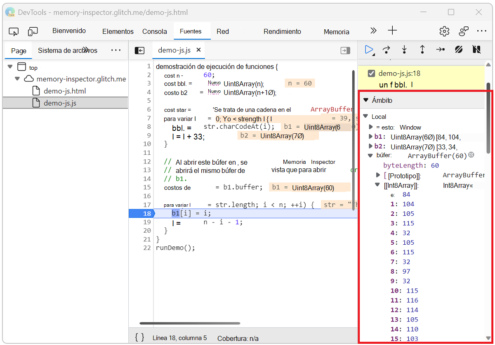
Task: Open the Inspect element picker tool
Action: coord(14,32)
